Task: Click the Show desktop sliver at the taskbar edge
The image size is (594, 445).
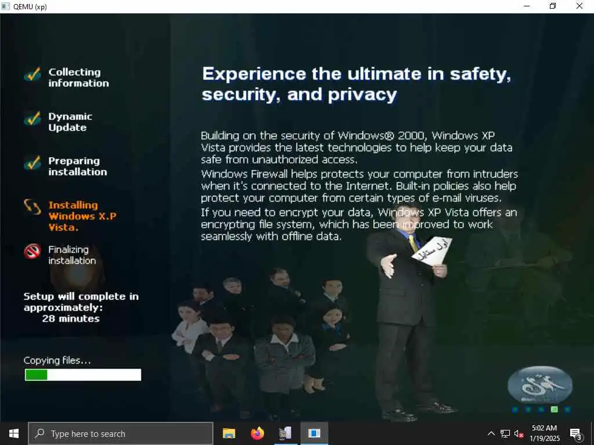Action: point(592,433)
